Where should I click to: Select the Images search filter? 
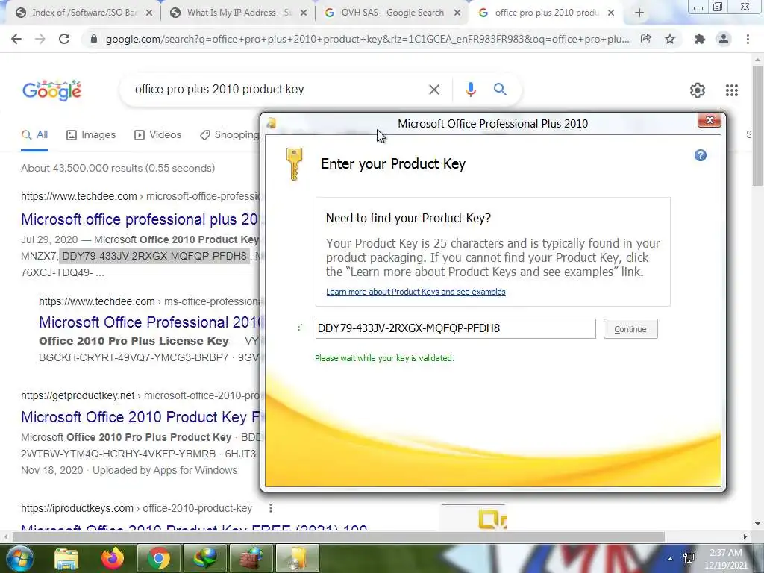click(x=91, y=135)
